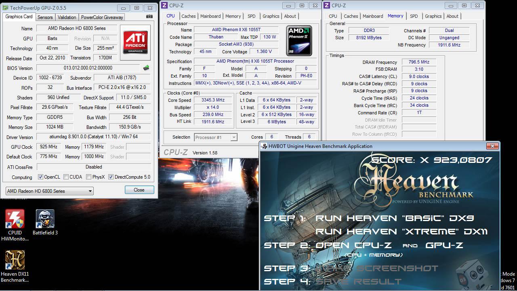The height and width of the screenshot is (291, 517).
Task: Click the Code Name Thuban value
Action: [x=216, y=37]
